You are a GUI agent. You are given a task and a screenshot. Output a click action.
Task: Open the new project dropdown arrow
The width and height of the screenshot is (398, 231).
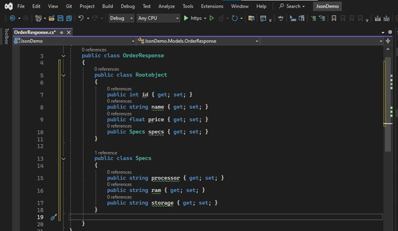click(45, 19)
